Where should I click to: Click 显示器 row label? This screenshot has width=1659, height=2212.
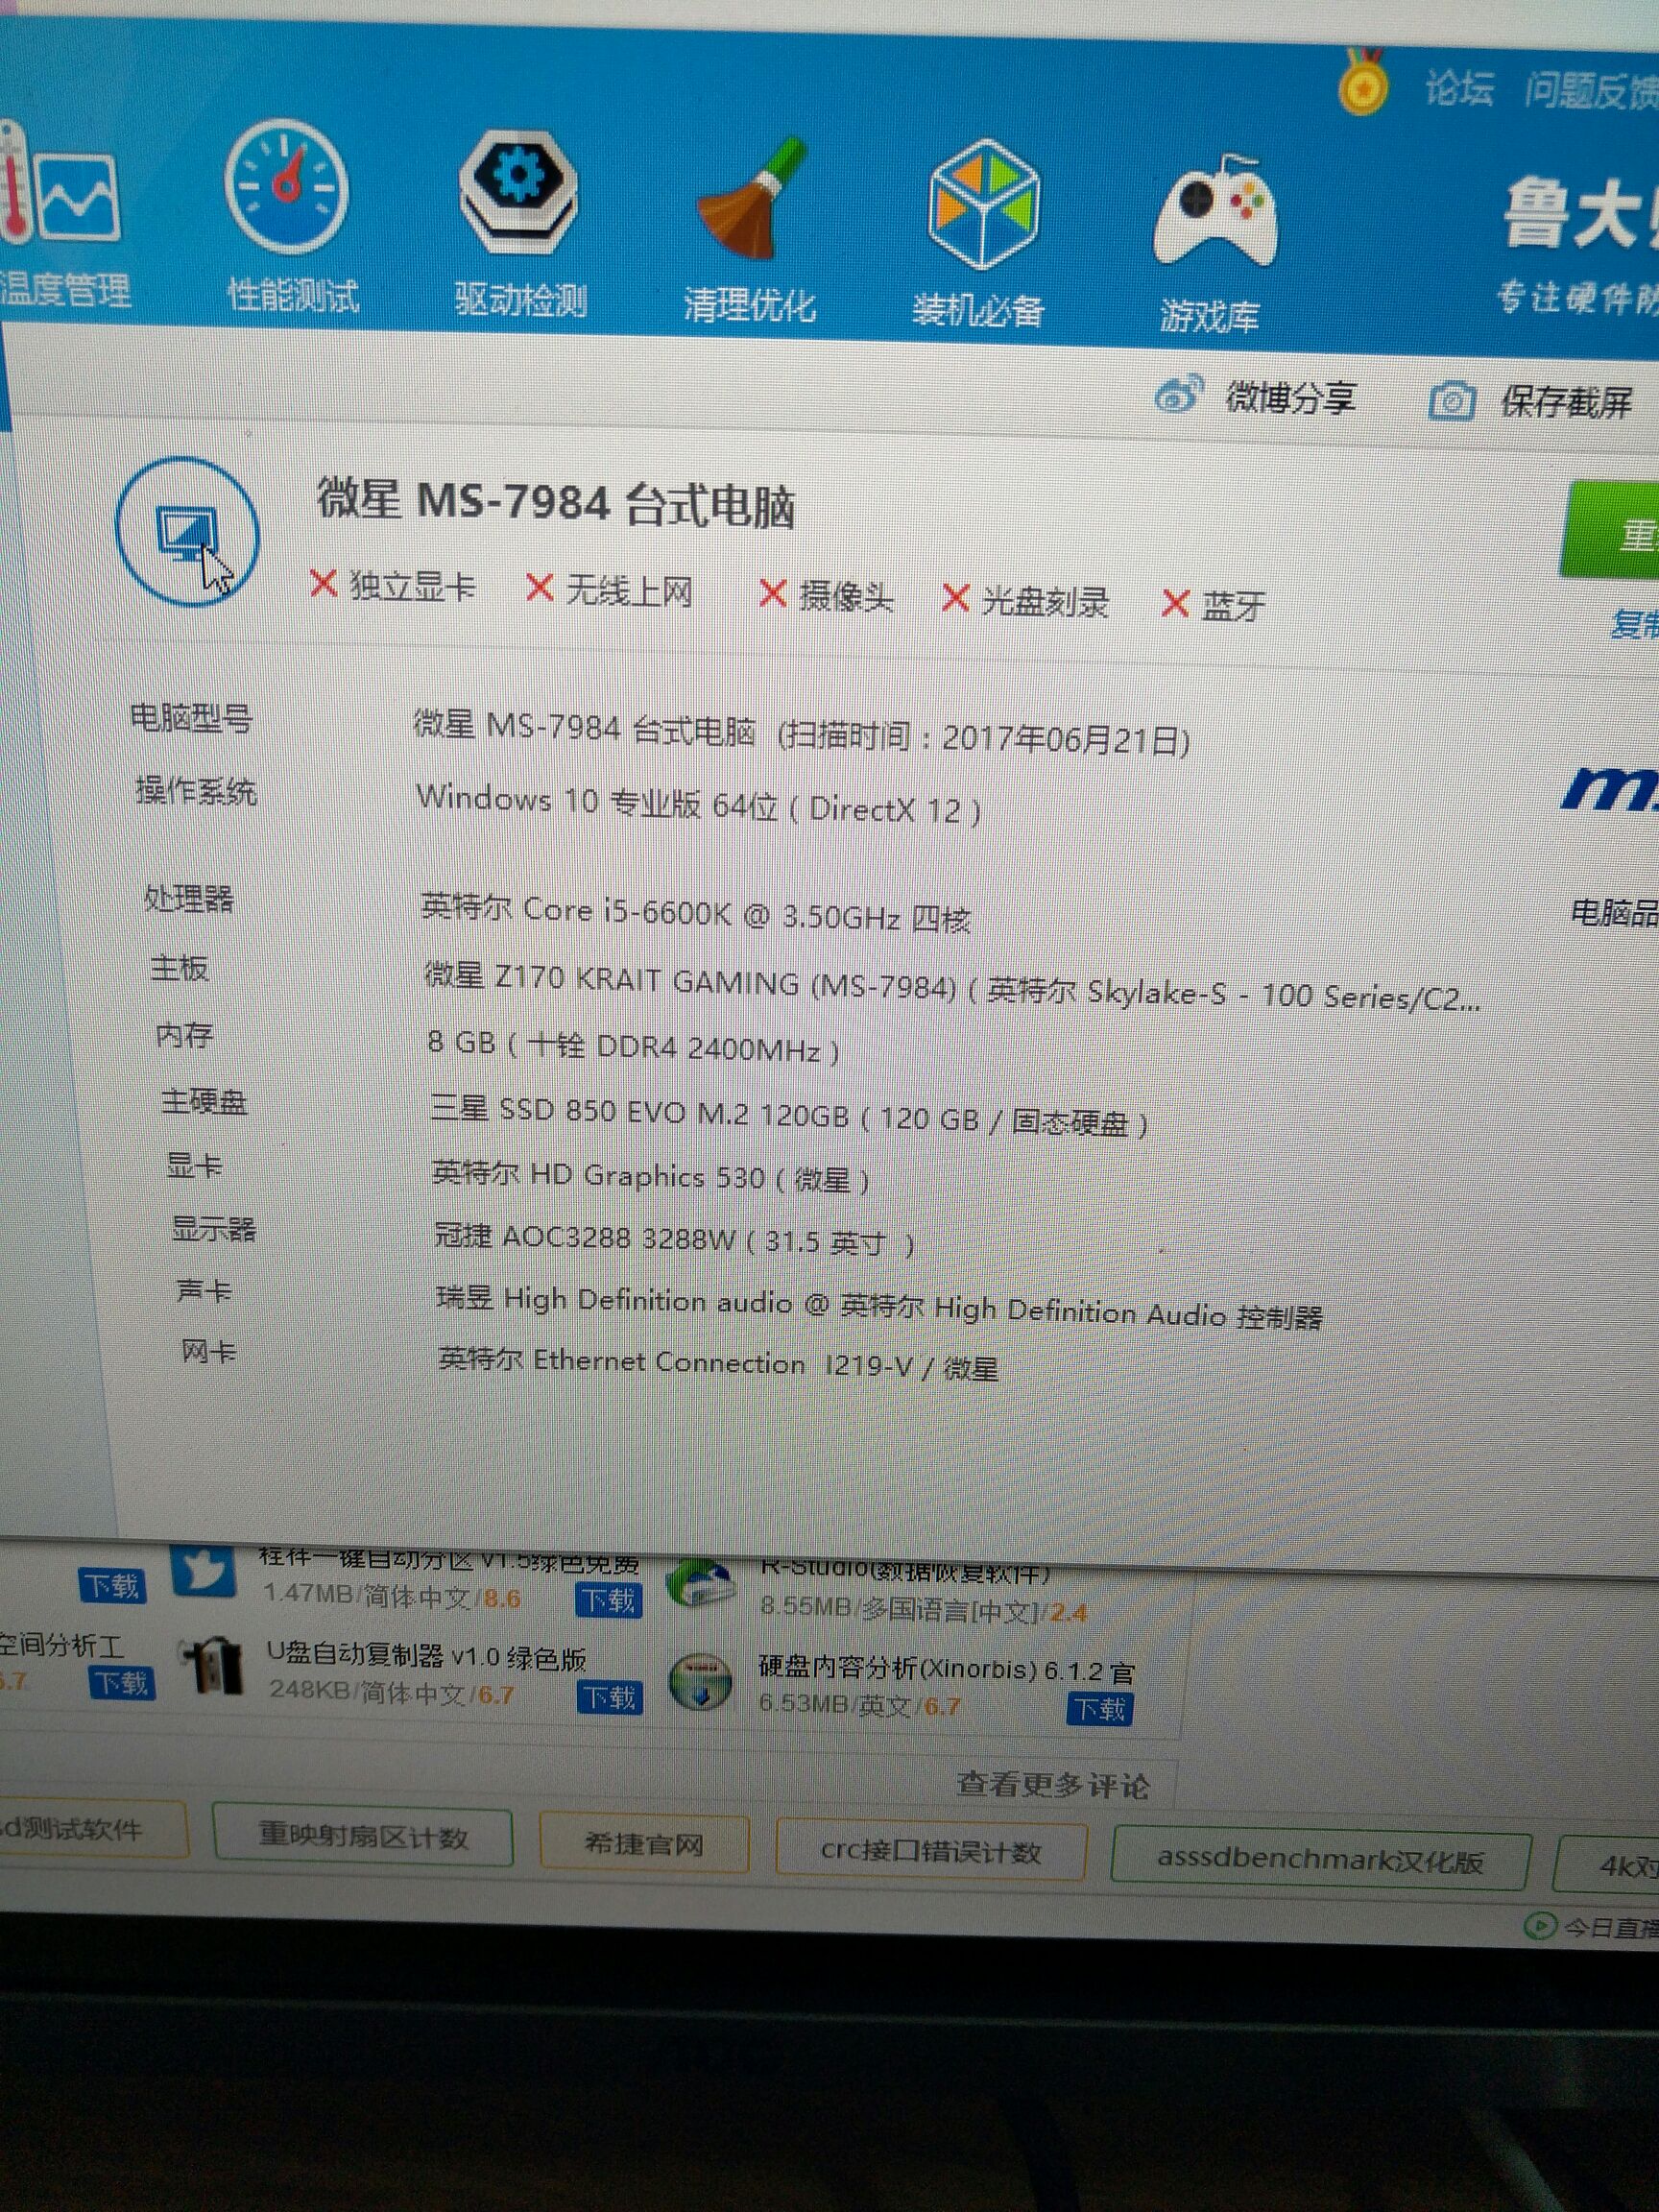(x=214, y=1229)
